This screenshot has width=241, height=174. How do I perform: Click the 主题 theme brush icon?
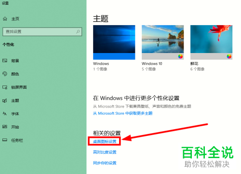(5, 101)
